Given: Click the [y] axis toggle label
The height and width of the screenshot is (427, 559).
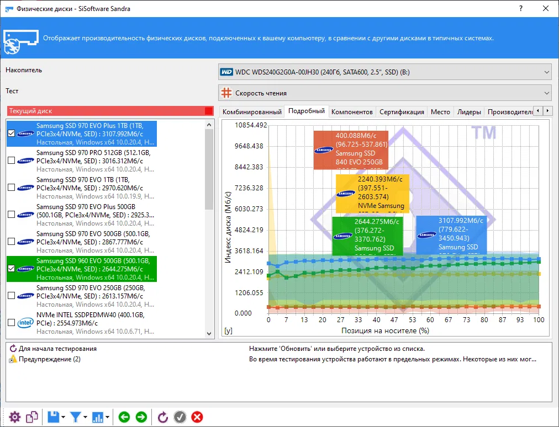Looking at the screenshot, I should 228,330.
